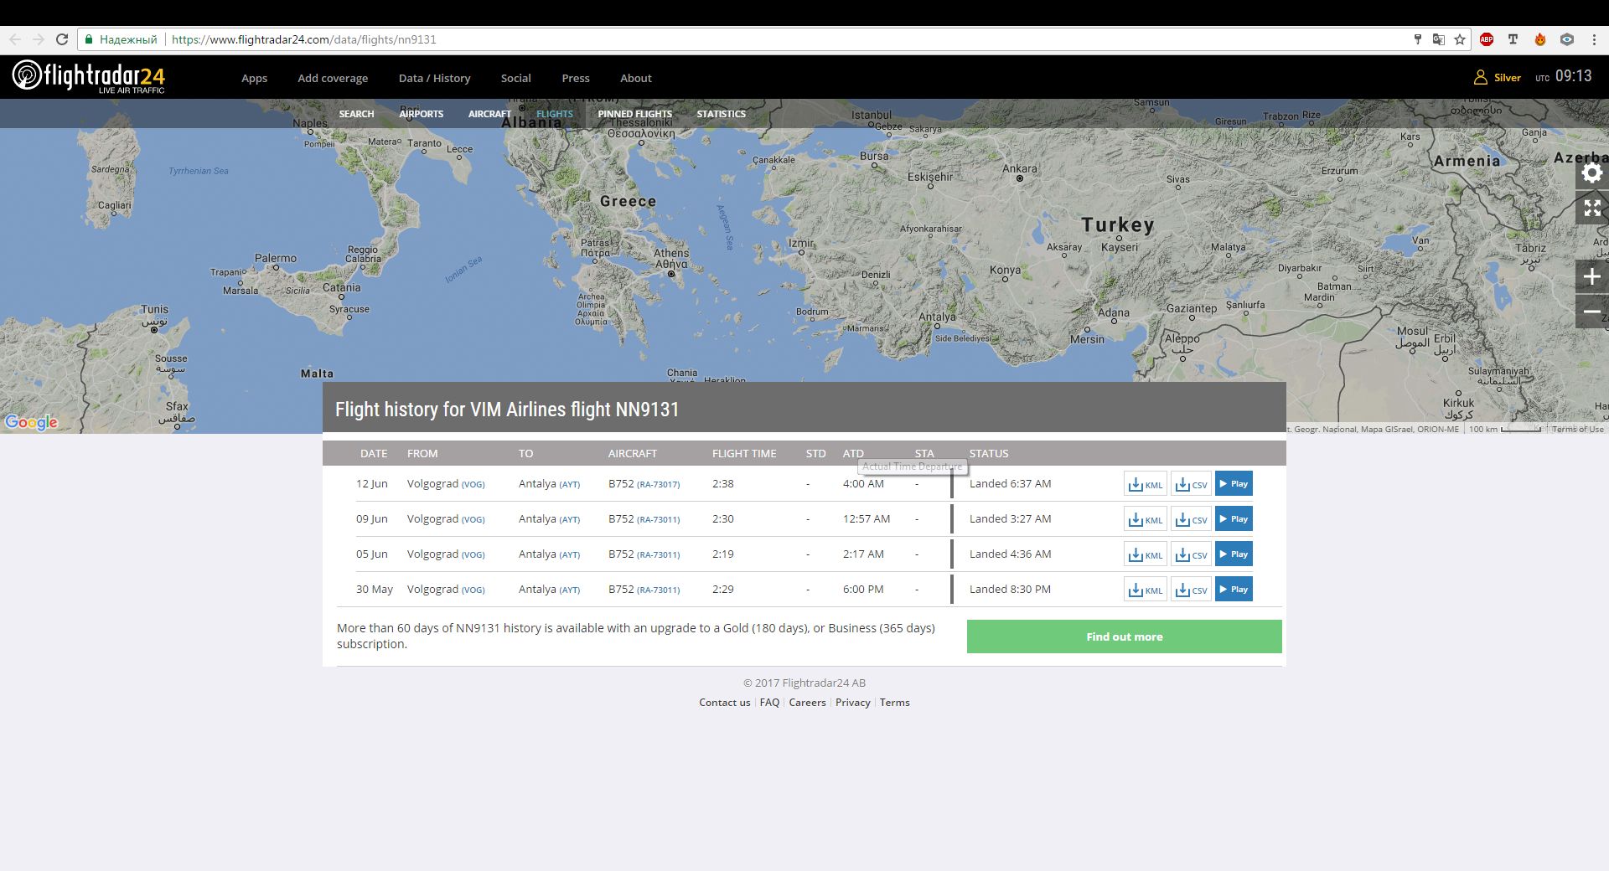Switch to PINNED FLIGHTS tab
This screenshot has width=1609, height=871.
click(634, 114)
